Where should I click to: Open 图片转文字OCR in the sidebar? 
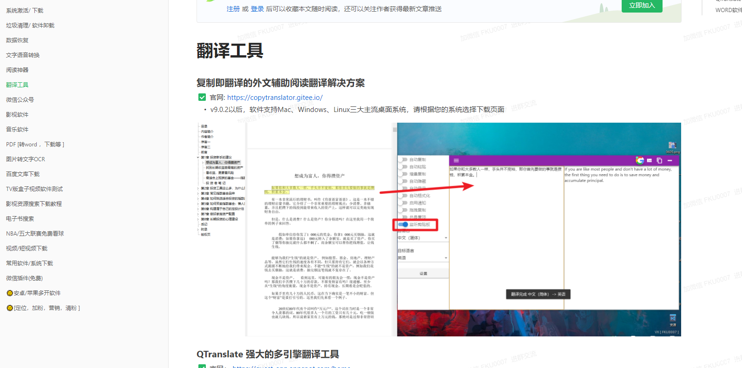[x=26, y=159]
